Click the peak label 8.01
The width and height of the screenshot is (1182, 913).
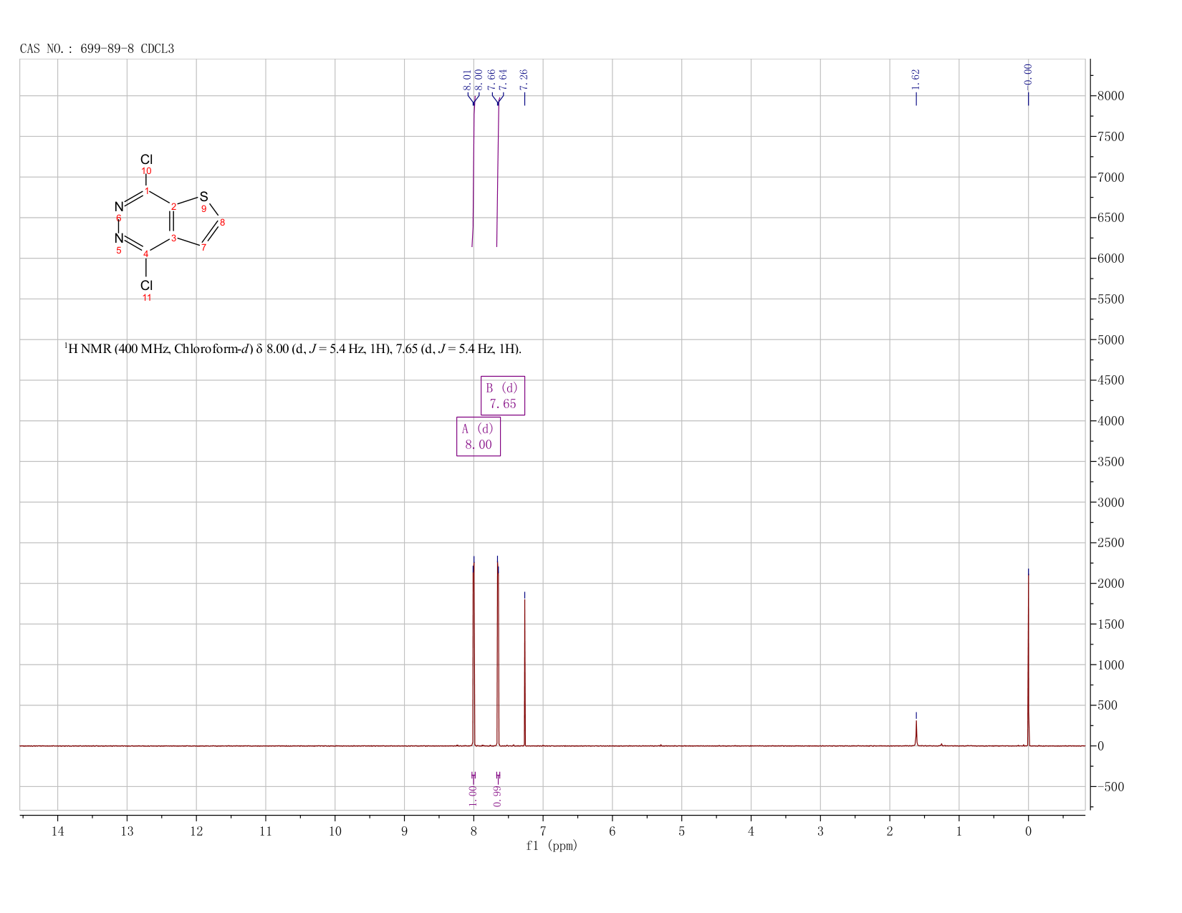468,79
